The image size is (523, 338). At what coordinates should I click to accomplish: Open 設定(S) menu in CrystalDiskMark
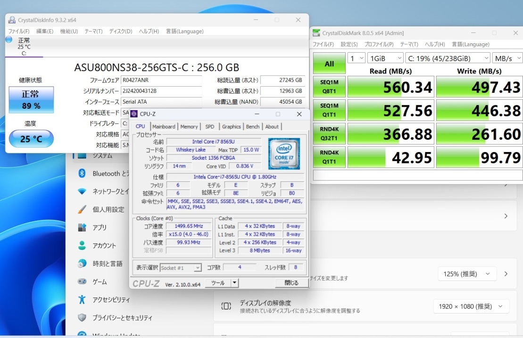coord(349,44)
